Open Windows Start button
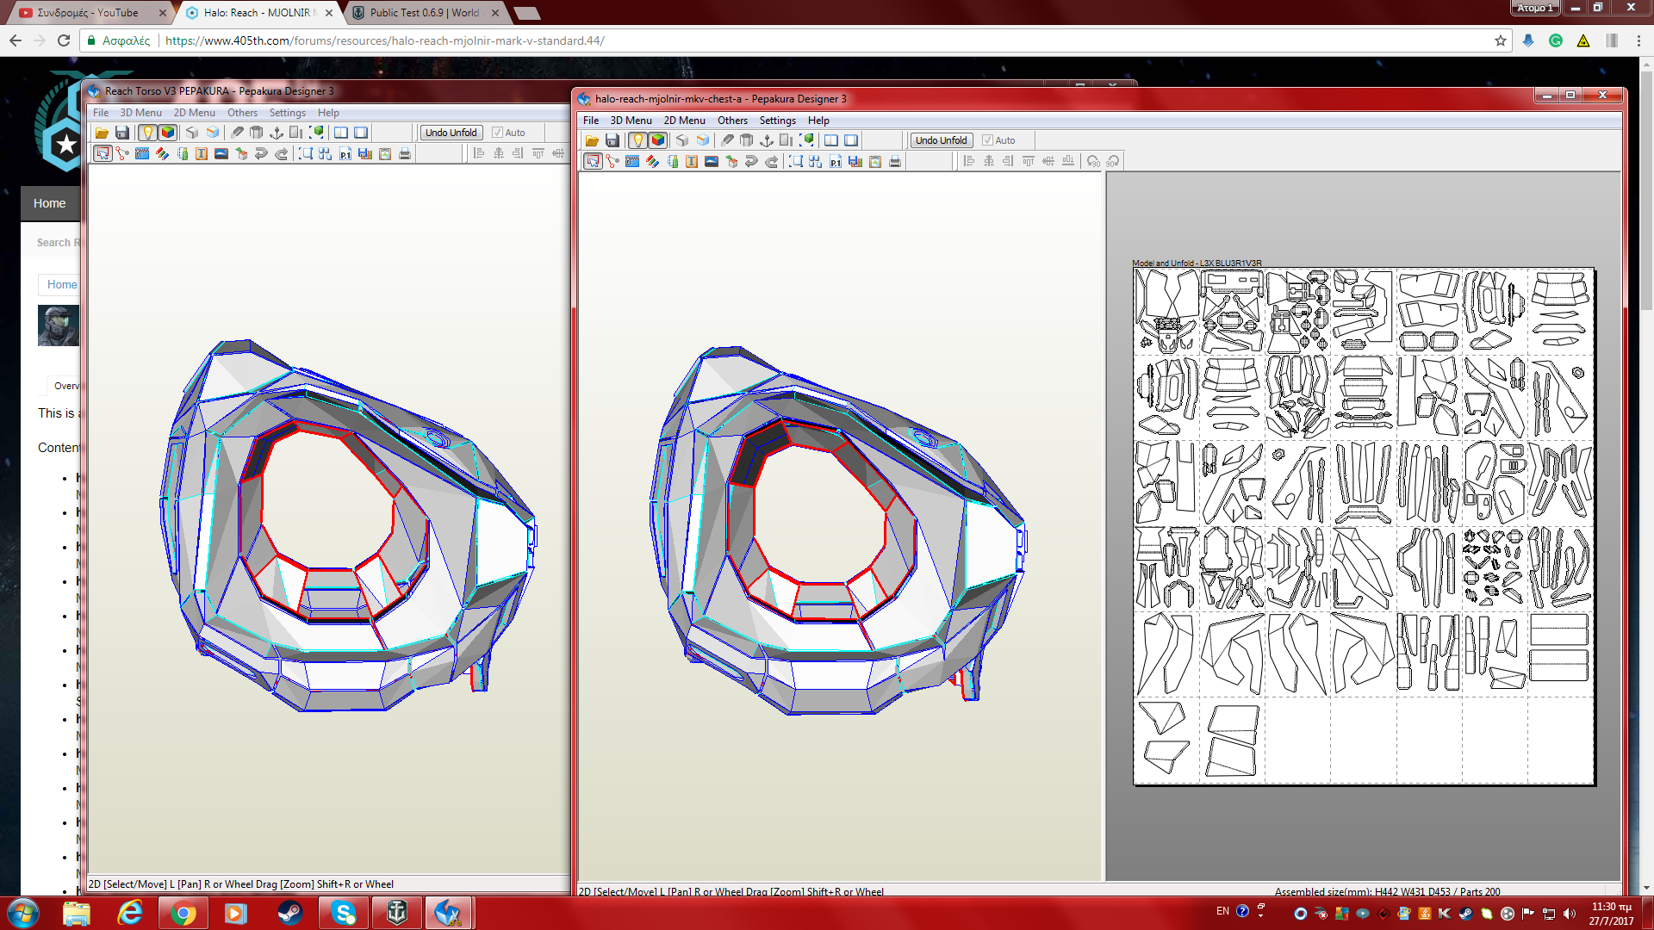This screenshot has height=930, width=1654. click(x=23, y=913)
